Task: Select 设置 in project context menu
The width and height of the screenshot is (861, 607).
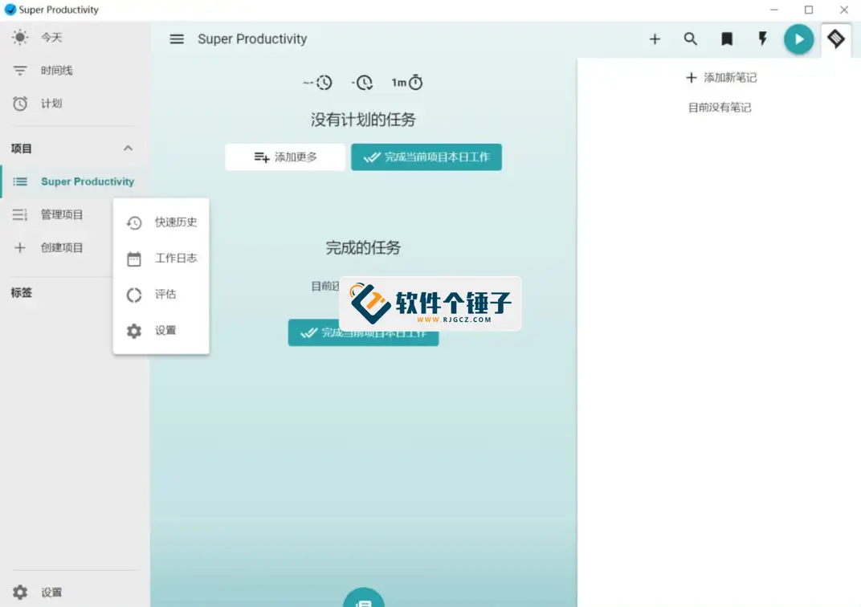Action: tap(161, 330)
